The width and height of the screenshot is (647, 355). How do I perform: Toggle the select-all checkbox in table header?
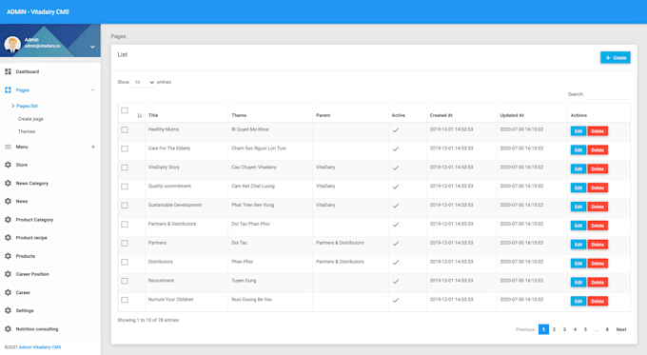pos(125,110)
